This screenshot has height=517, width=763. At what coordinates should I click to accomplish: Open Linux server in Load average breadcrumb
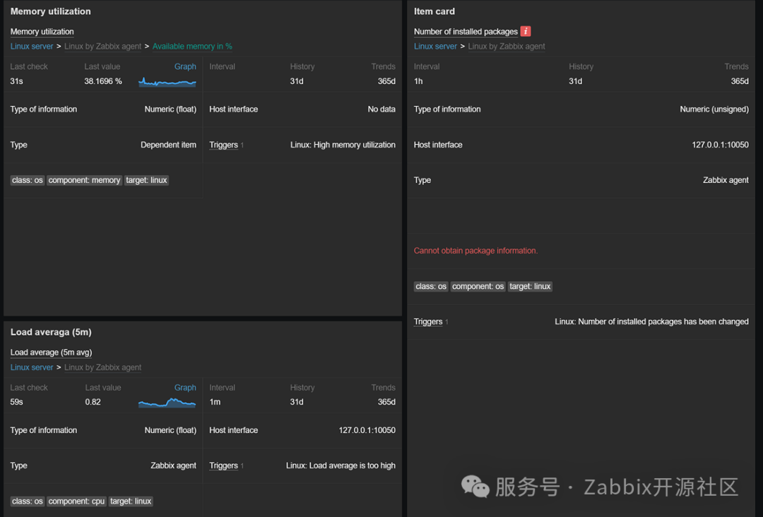tap(32, 367)
